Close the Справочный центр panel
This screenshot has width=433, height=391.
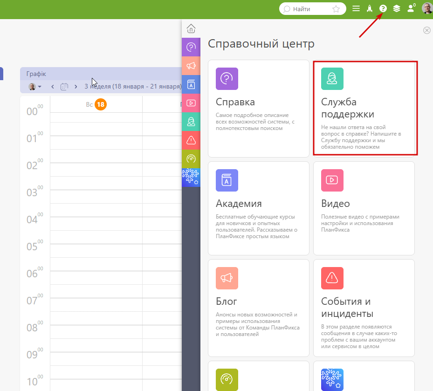[x=426, y=30]
